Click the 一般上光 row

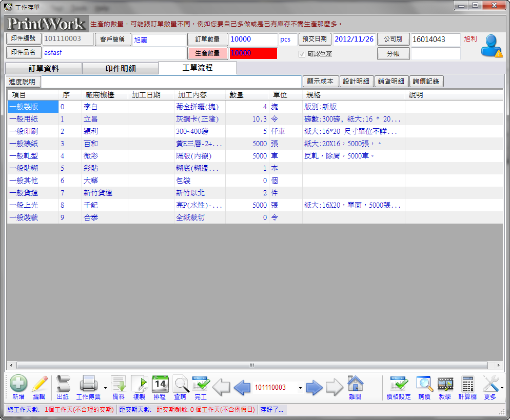pyautogui.click(x=255, y=205)
